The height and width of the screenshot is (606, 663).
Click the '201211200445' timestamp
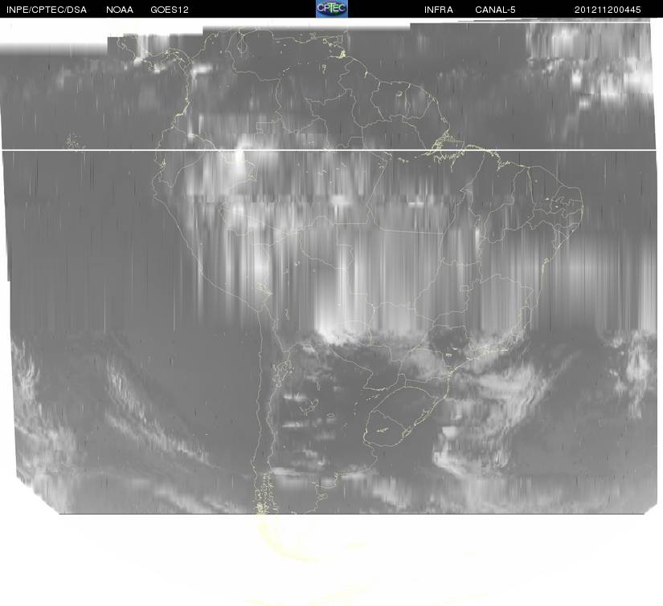[x=608, y=10]
